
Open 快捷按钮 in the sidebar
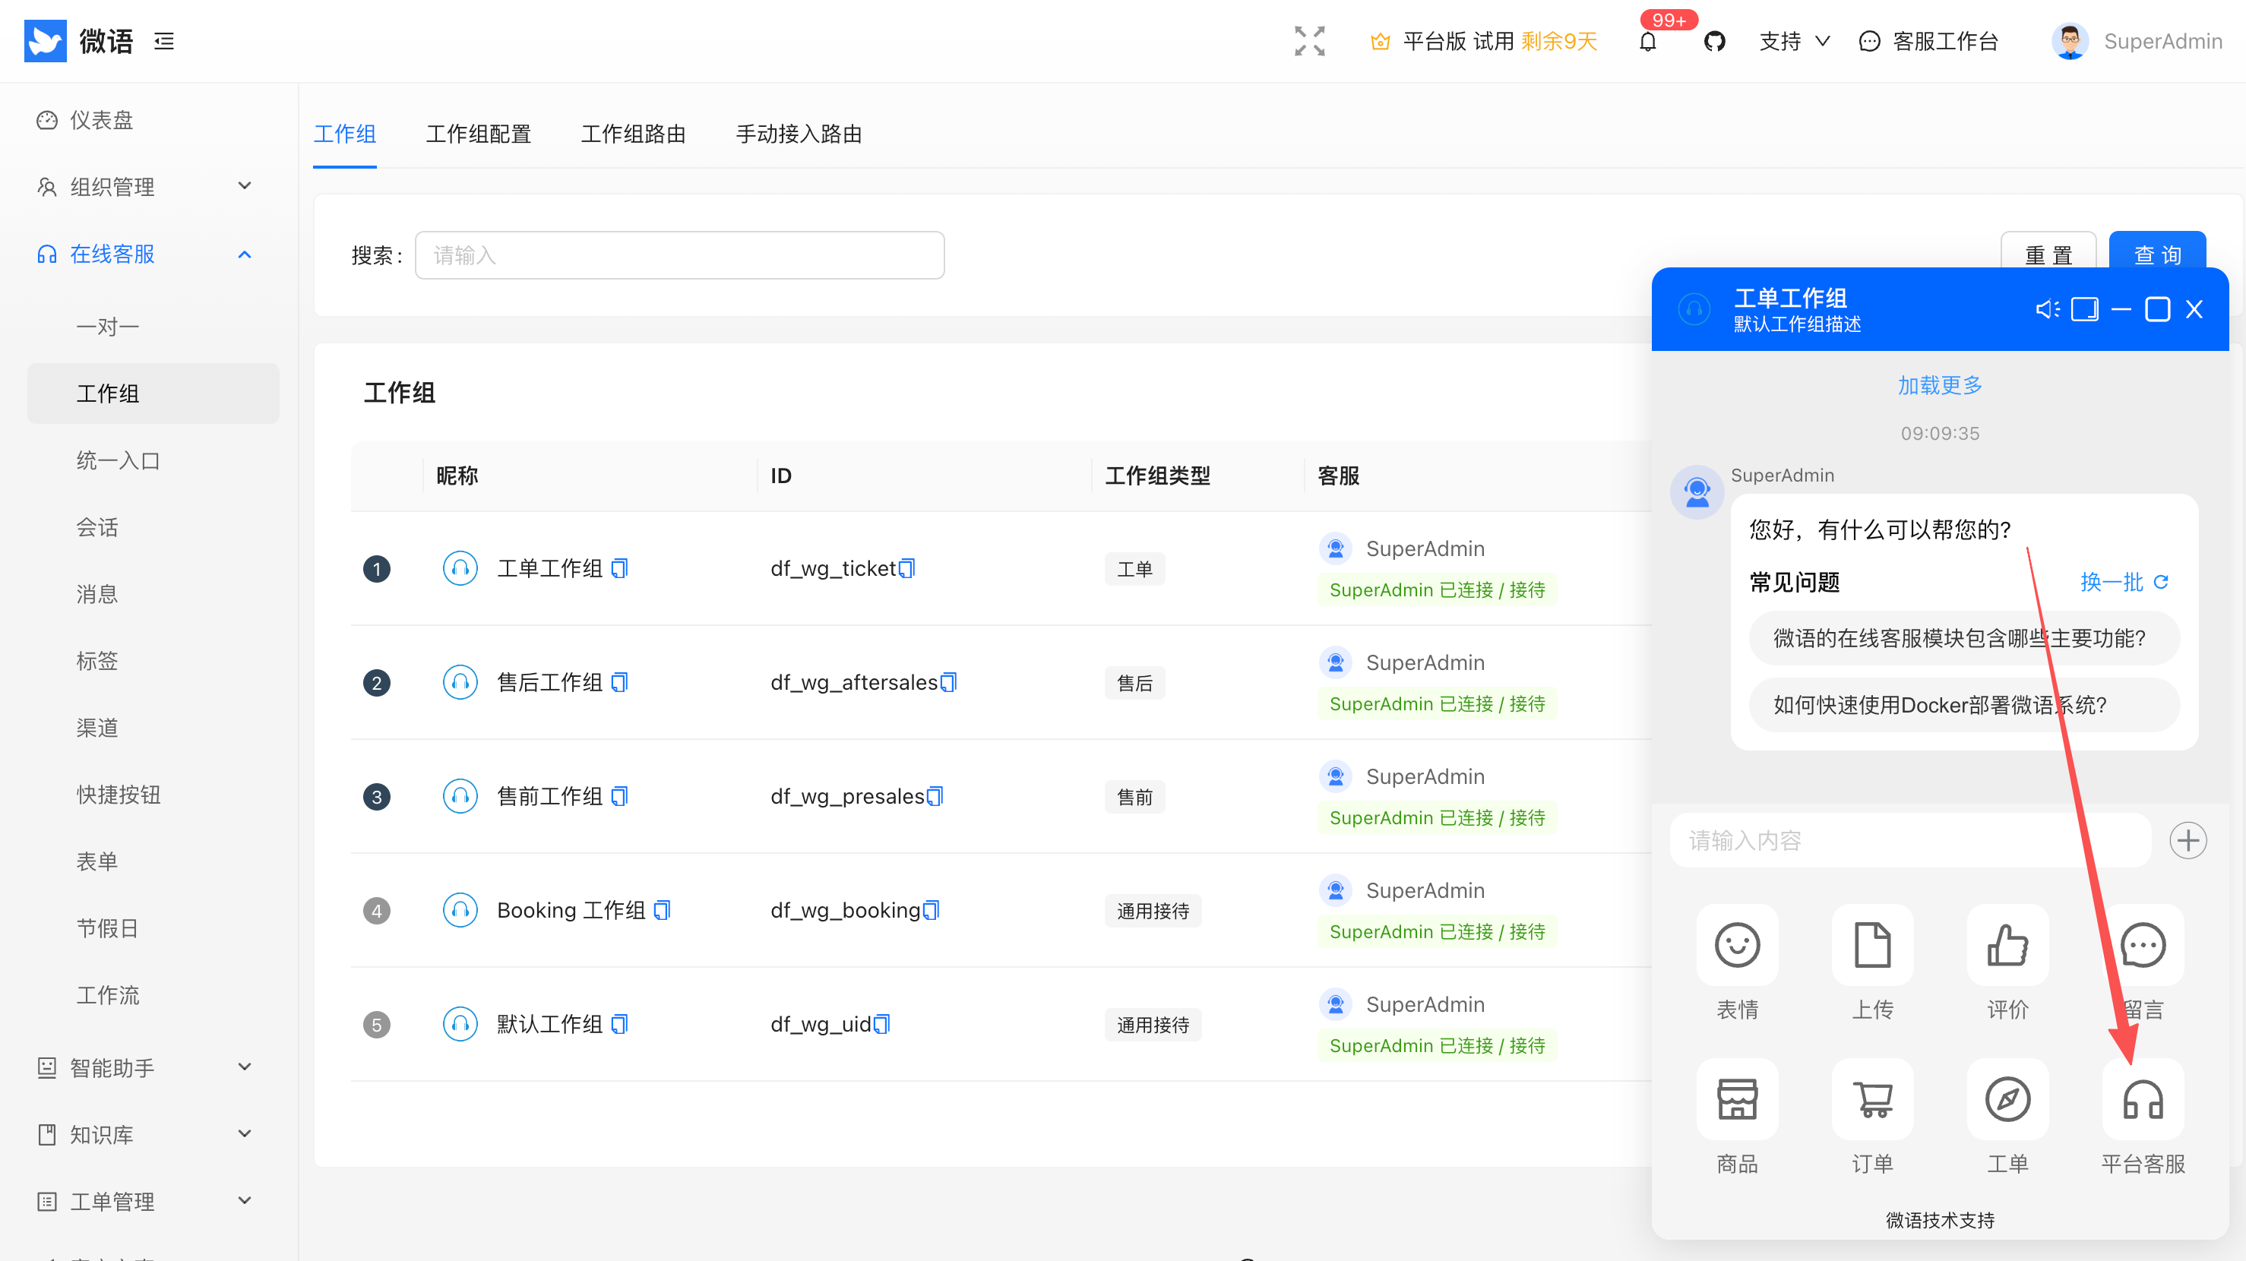(118, 794)
